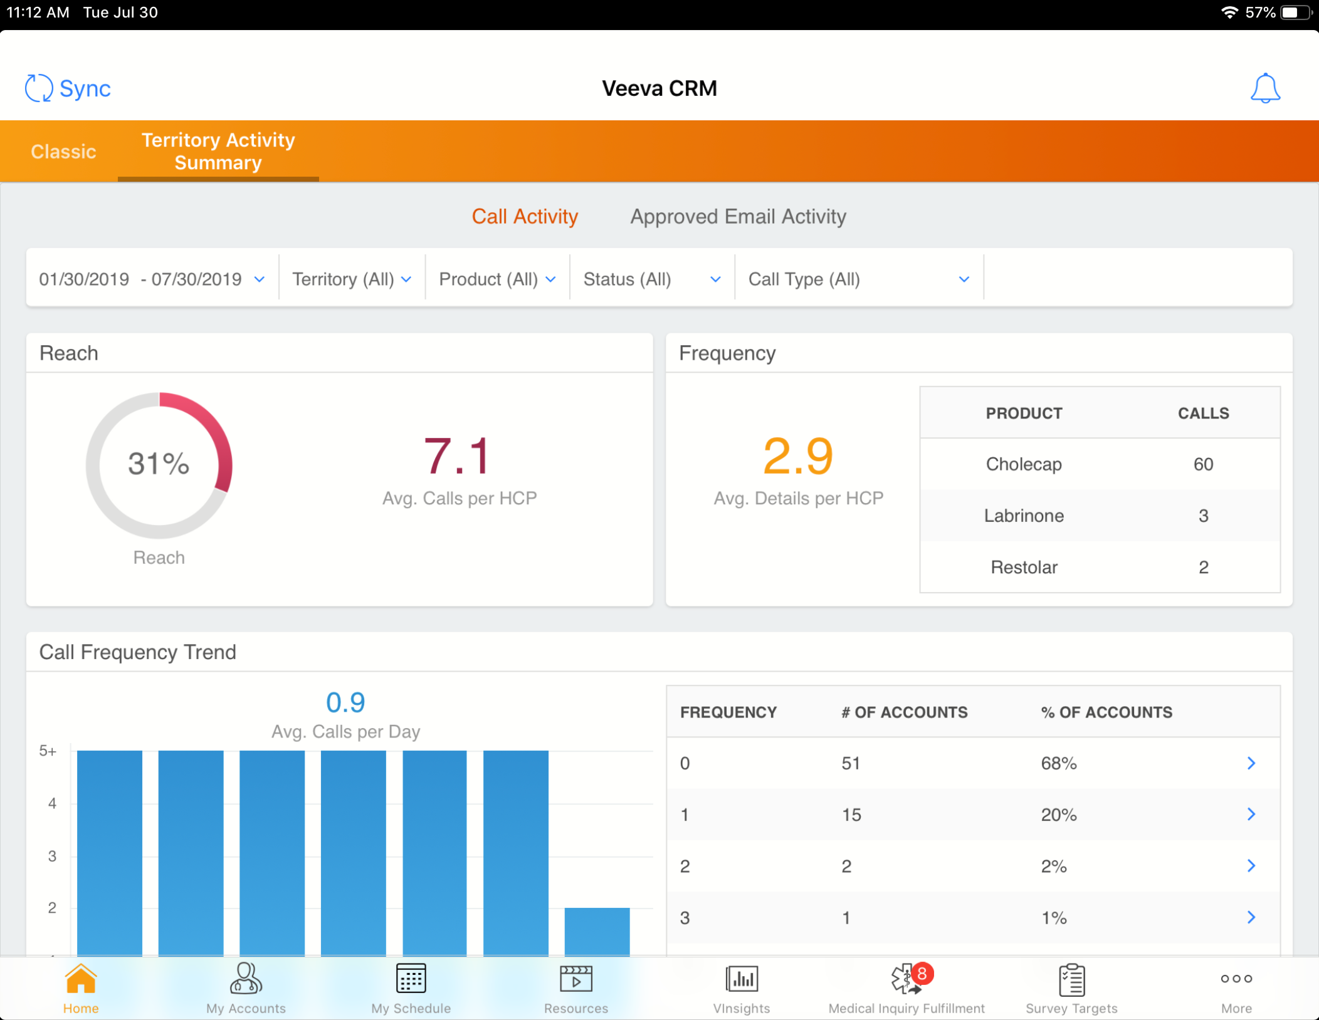Open the Call Type (All) dropdown
Image resolution: width=1319 pixels, height=1020 pixels.
click(x=858, y=279)
